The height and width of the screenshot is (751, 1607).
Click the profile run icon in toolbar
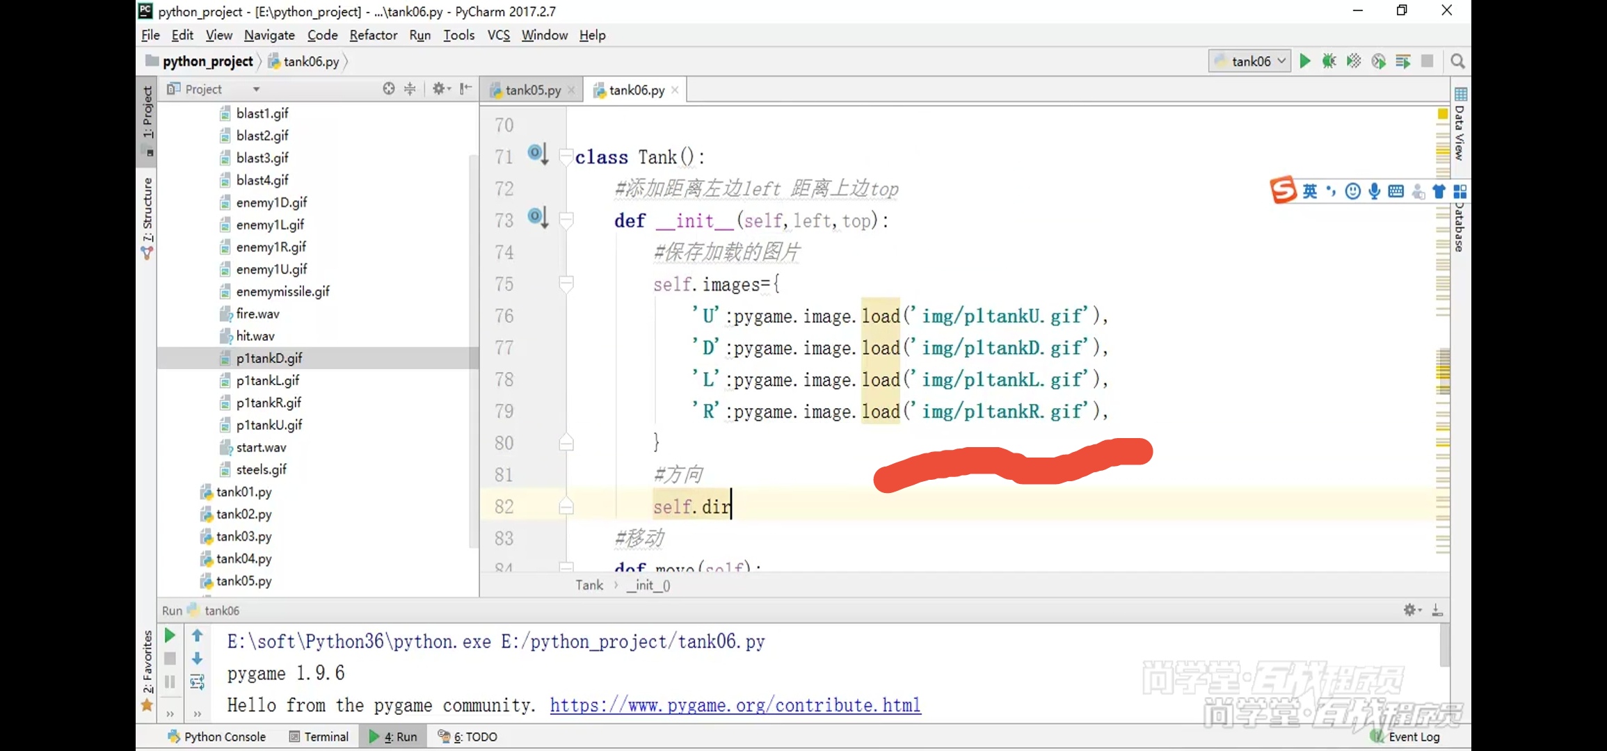(x=1379, y=61)
